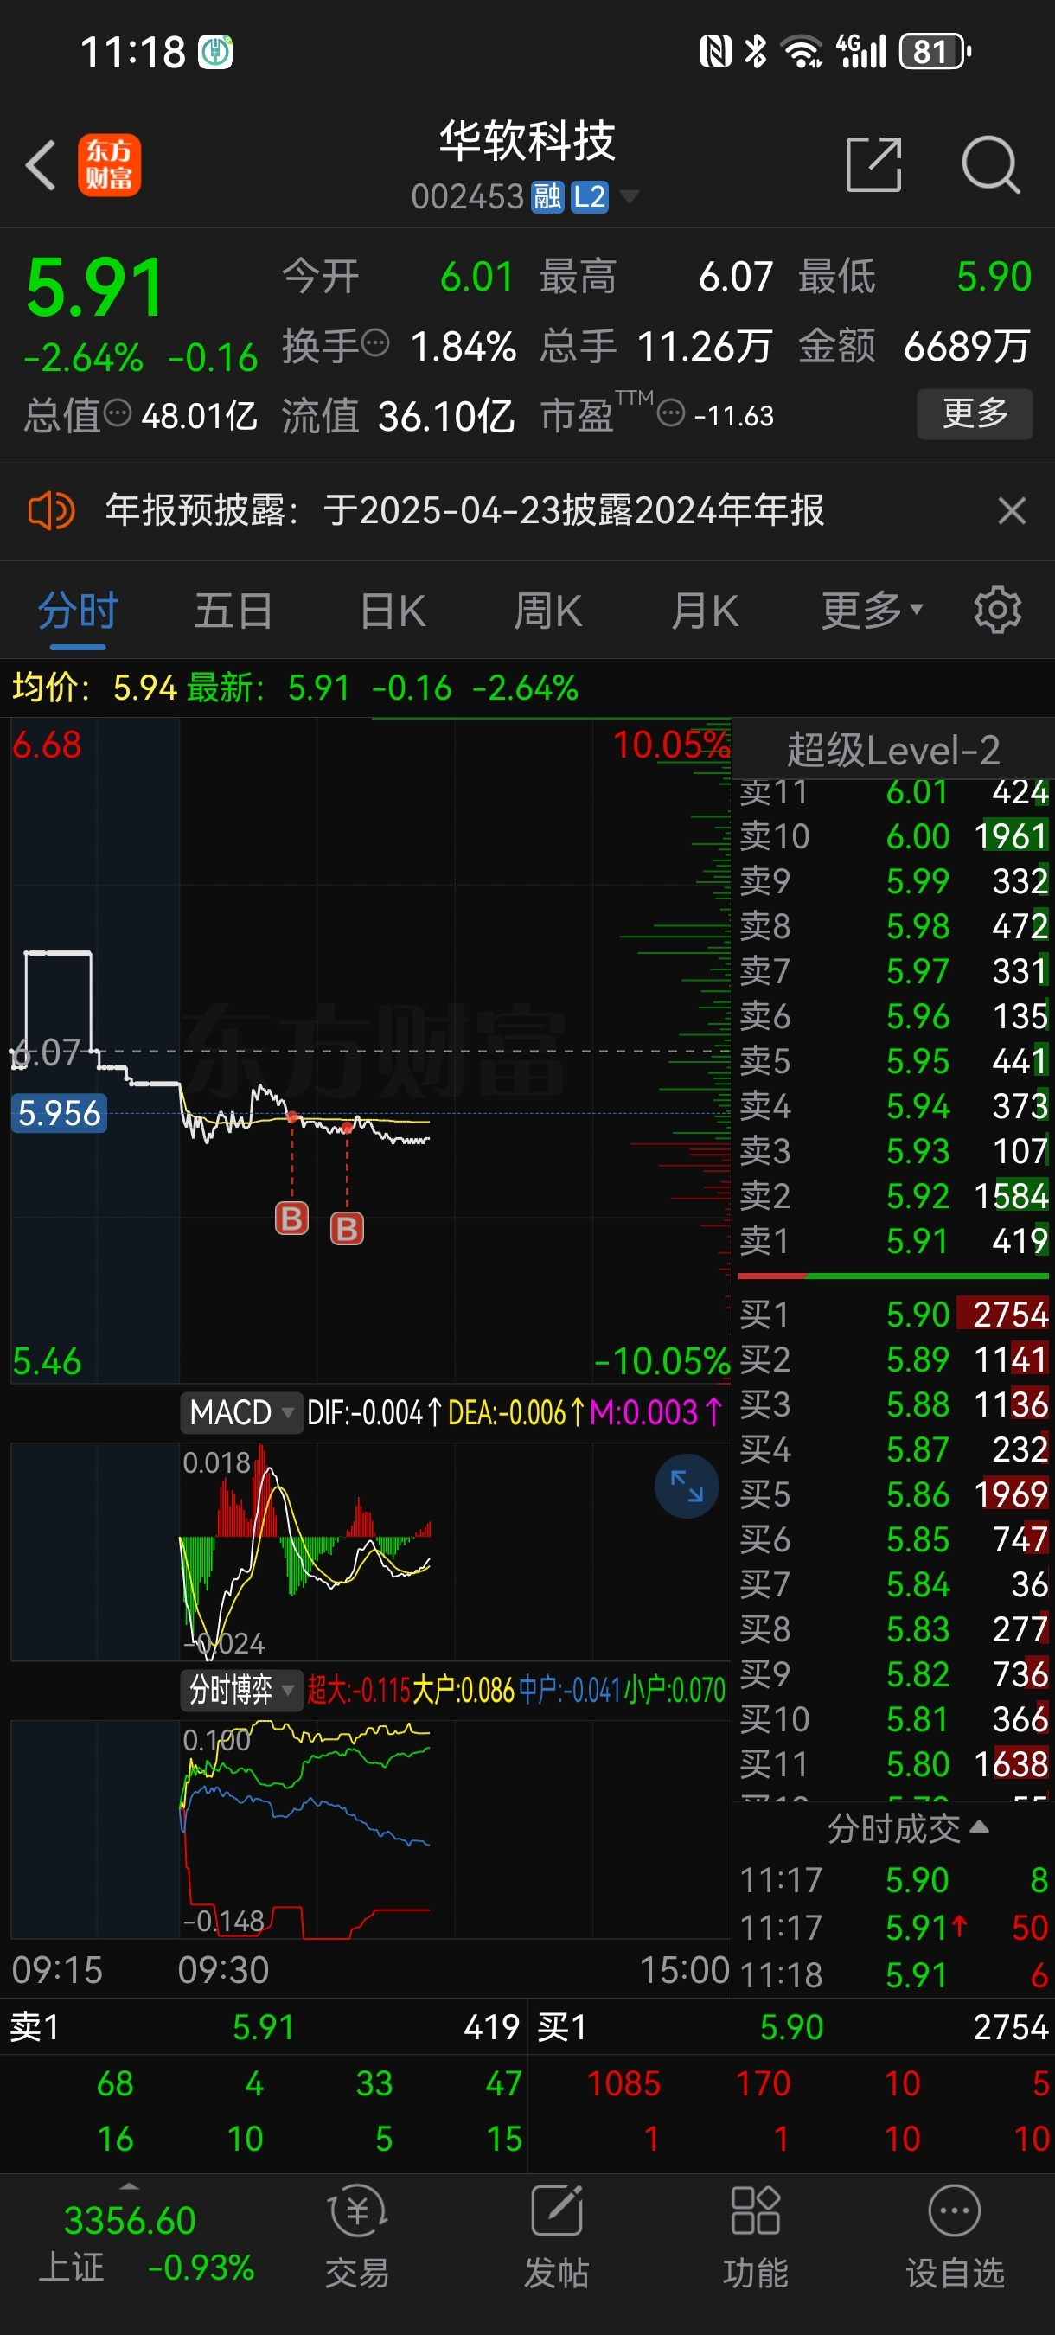
Task: Dismiss the annual report notice
Action: click(1012, 511)
